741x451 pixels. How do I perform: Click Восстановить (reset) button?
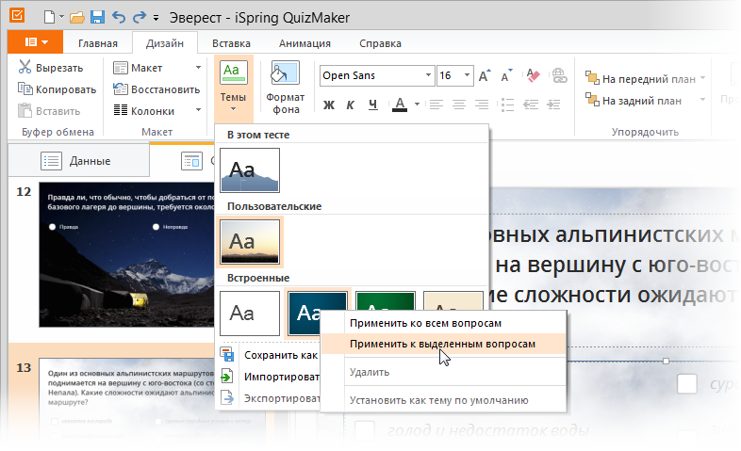point(156,89)
